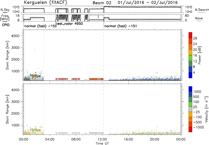Click the isolated blue dot near 2800 km in power panel
The width and height of the screenshot is (209, 145).
[x=35, y=50]
